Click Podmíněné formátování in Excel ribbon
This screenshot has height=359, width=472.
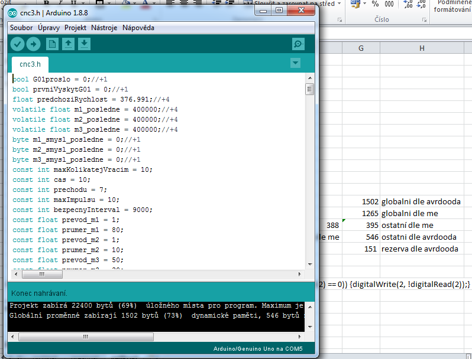(452, 6)
